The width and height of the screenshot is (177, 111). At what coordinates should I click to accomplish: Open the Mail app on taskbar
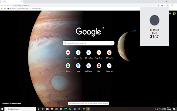pos(56,109)
